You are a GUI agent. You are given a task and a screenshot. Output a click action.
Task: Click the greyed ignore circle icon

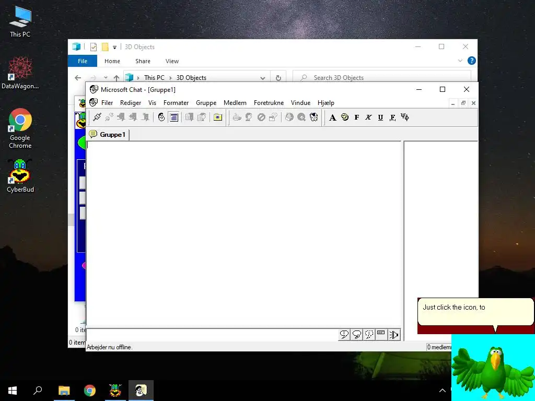pos(261,117)
